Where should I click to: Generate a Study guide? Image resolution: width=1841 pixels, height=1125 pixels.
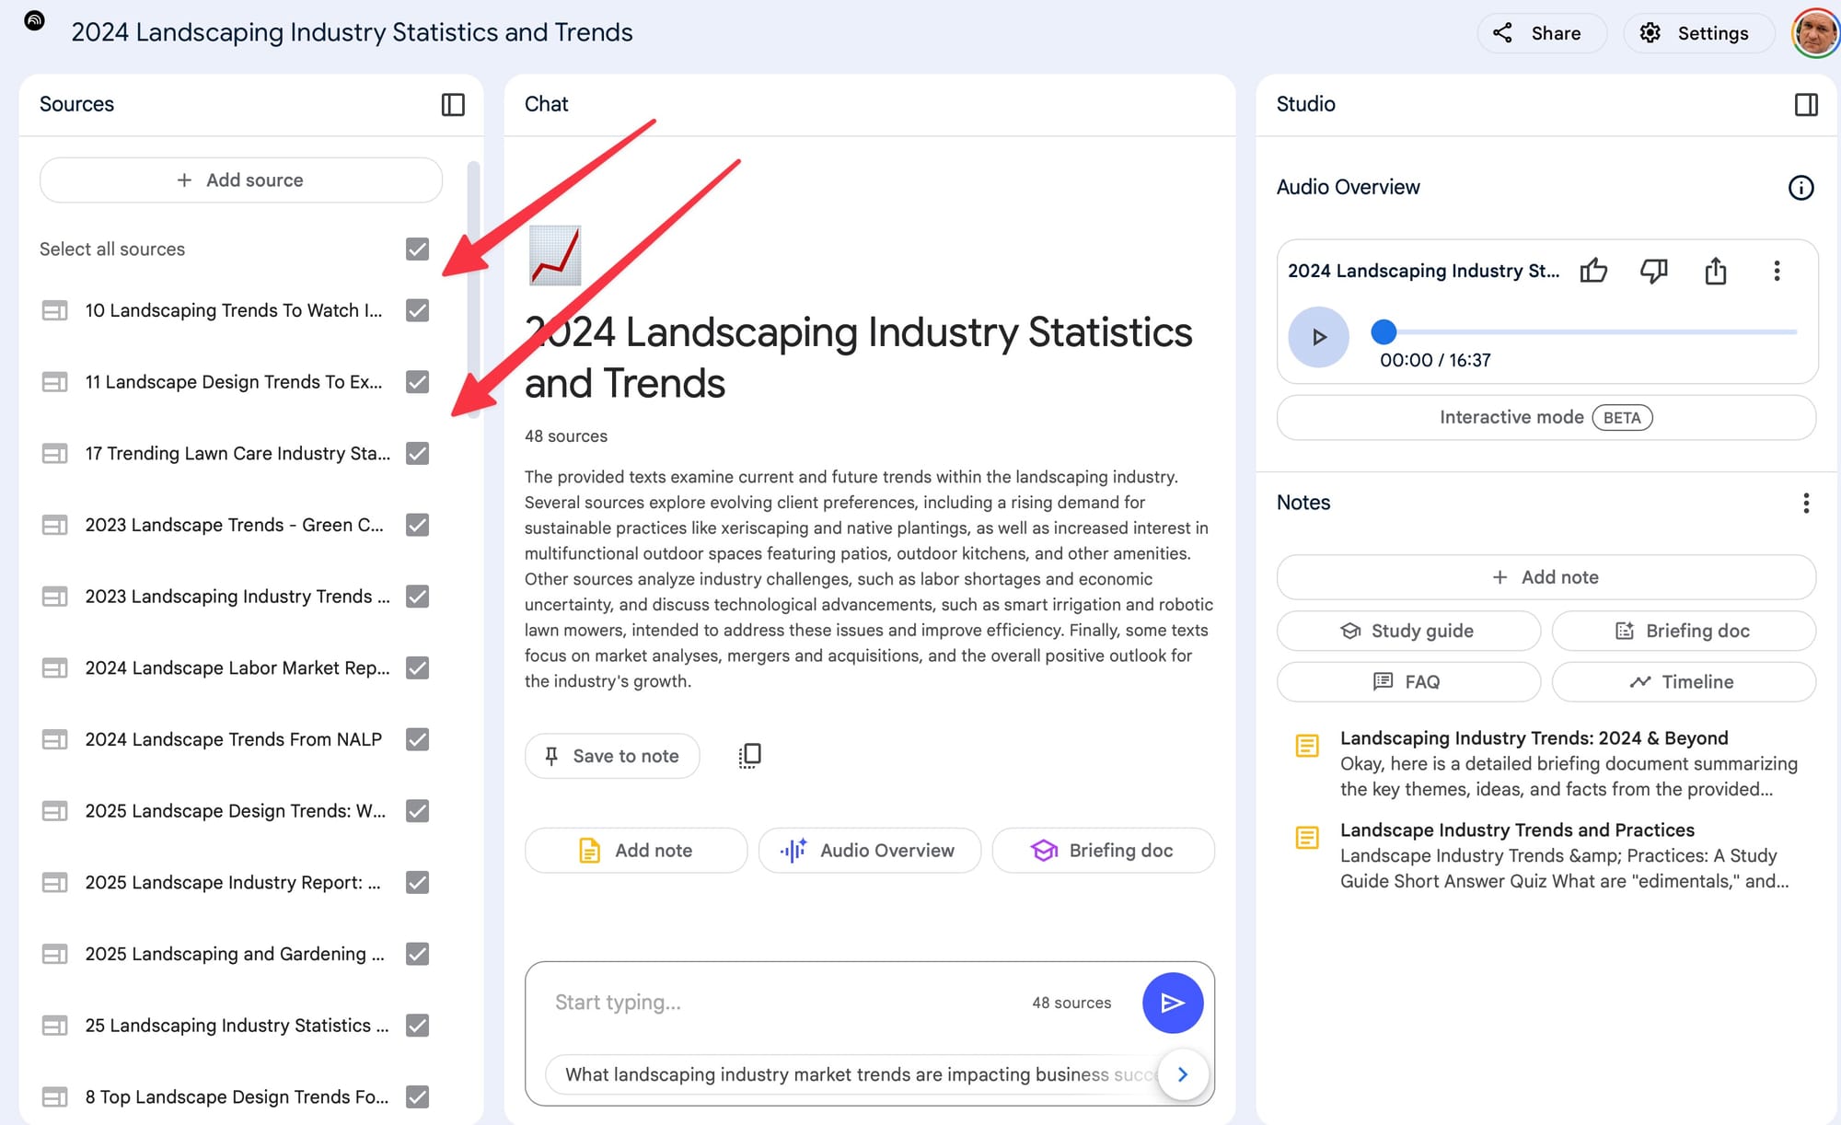(x=1408, y=631)
